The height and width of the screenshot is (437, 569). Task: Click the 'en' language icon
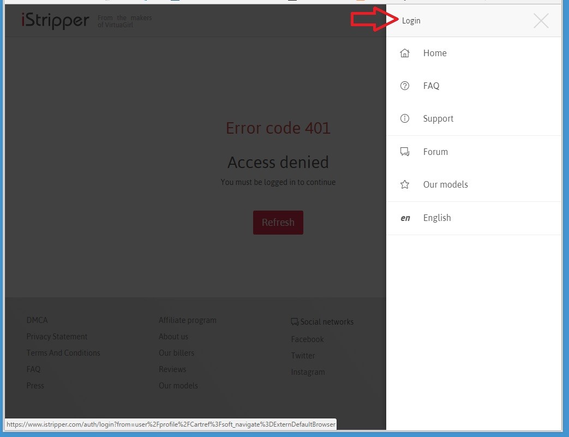(405, 218)
